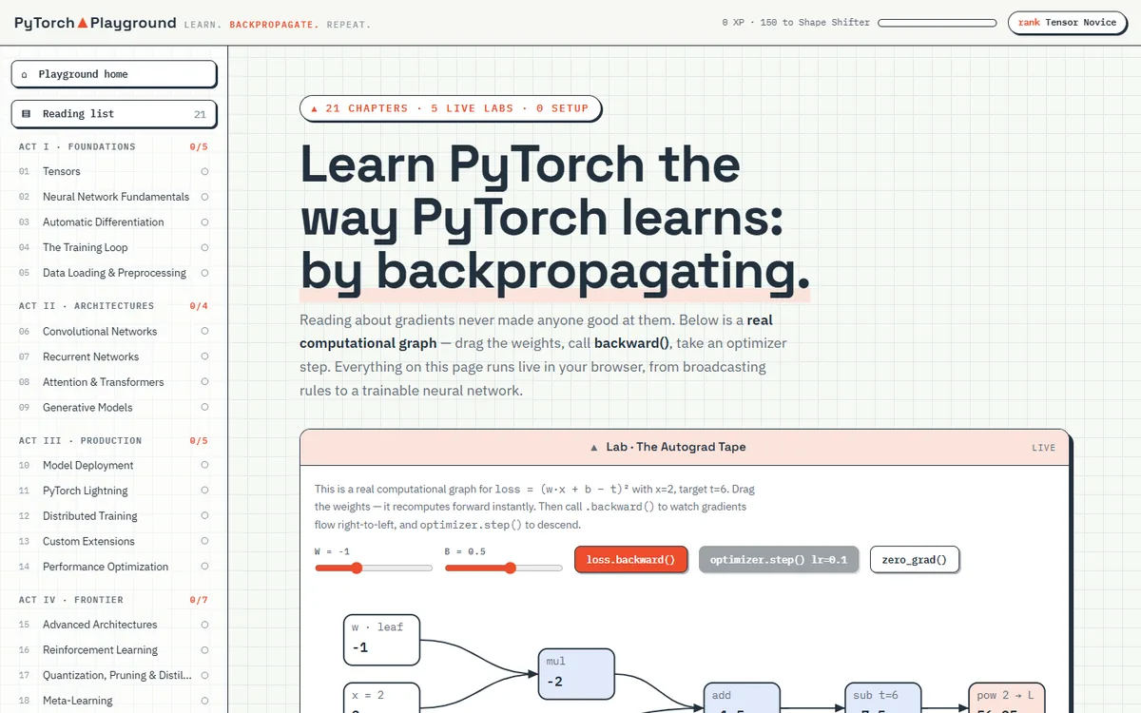Open Performance Optimization chapter
This screenshot has height=713, width=1141.
[x=113, y=567]
